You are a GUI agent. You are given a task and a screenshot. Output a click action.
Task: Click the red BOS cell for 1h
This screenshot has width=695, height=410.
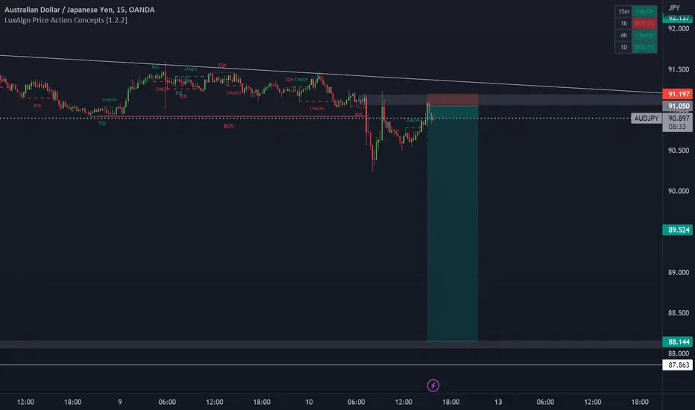point(644,23)
